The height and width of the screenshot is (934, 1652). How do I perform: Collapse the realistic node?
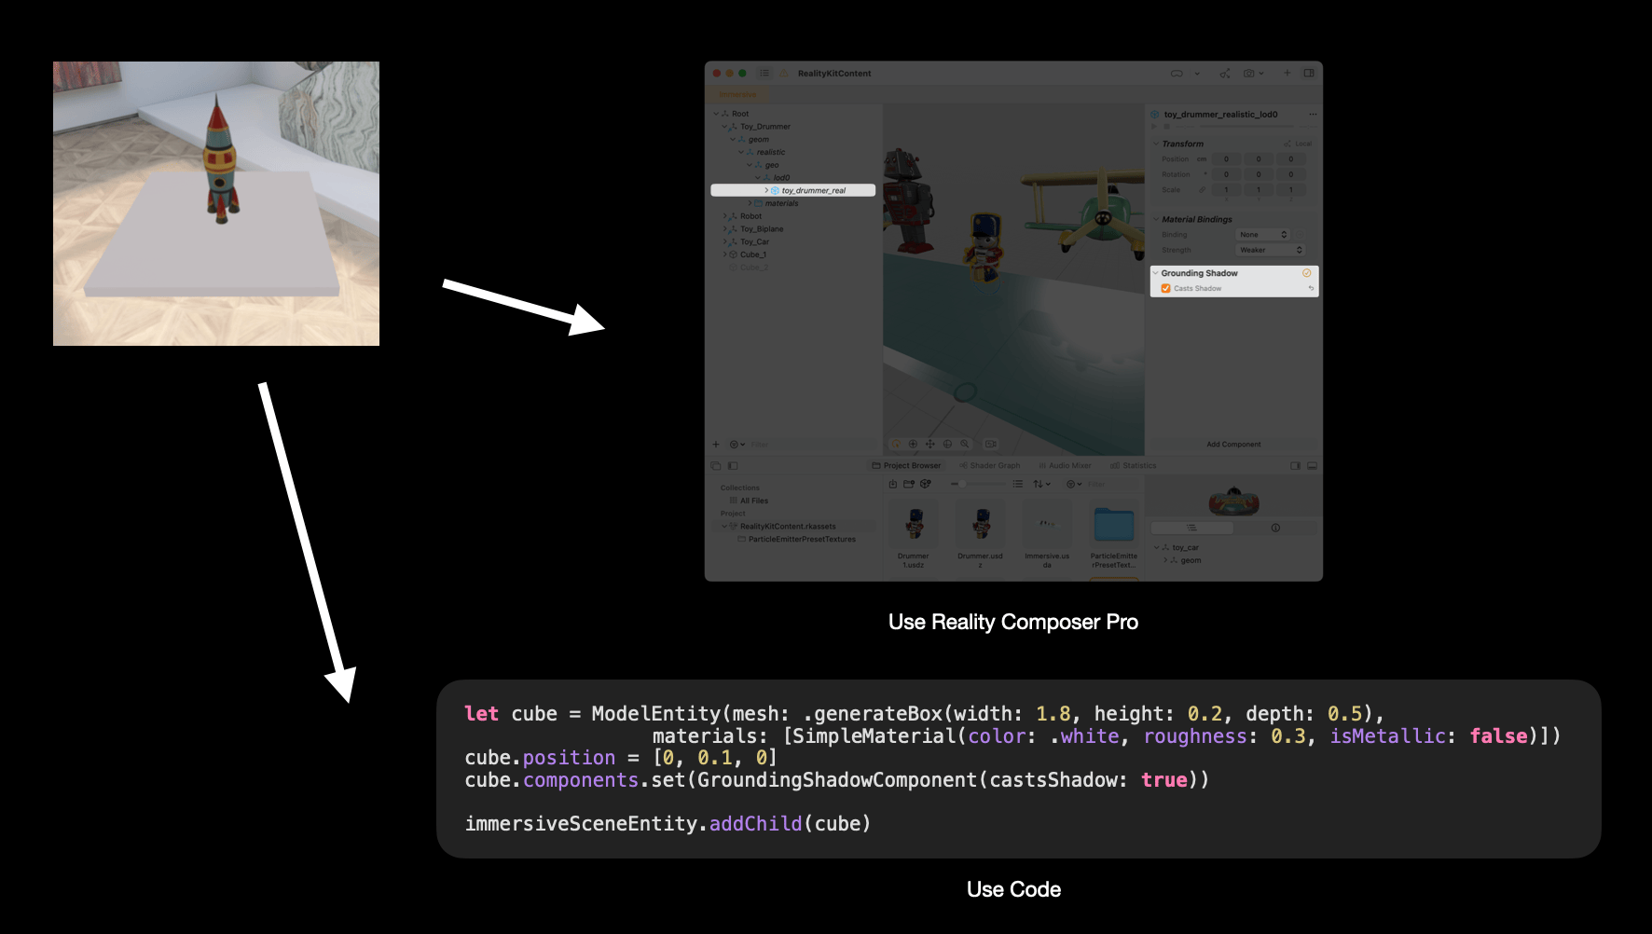click(x=741, y=152)
